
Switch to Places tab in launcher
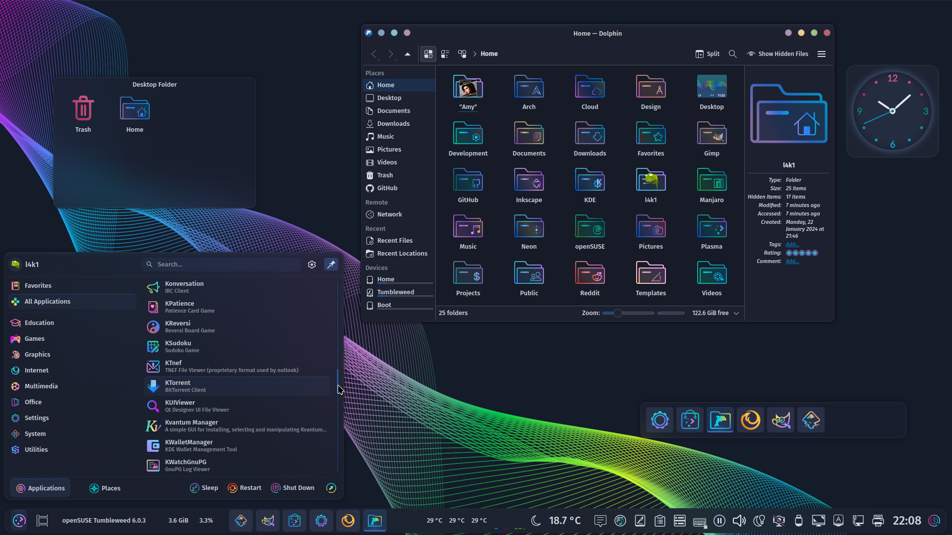[105, 488]
